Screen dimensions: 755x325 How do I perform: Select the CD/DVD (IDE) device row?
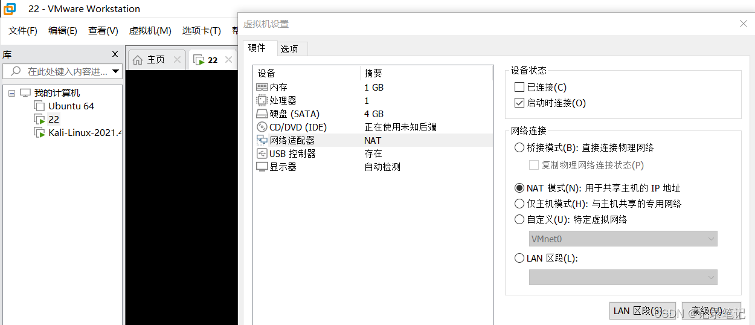coord(373,127)
